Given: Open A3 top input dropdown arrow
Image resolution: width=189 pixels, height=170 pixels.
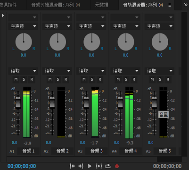Looking at the screenshot, I should coord(103,17).
